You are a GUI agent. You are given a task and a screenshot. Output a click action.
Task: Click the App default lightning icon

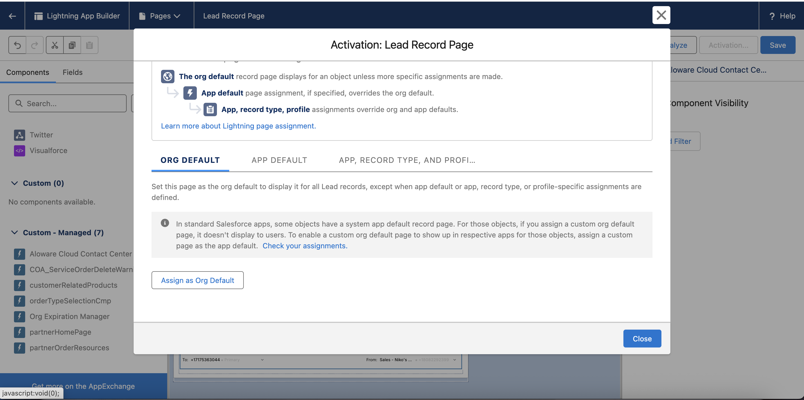tap(190, 93)
